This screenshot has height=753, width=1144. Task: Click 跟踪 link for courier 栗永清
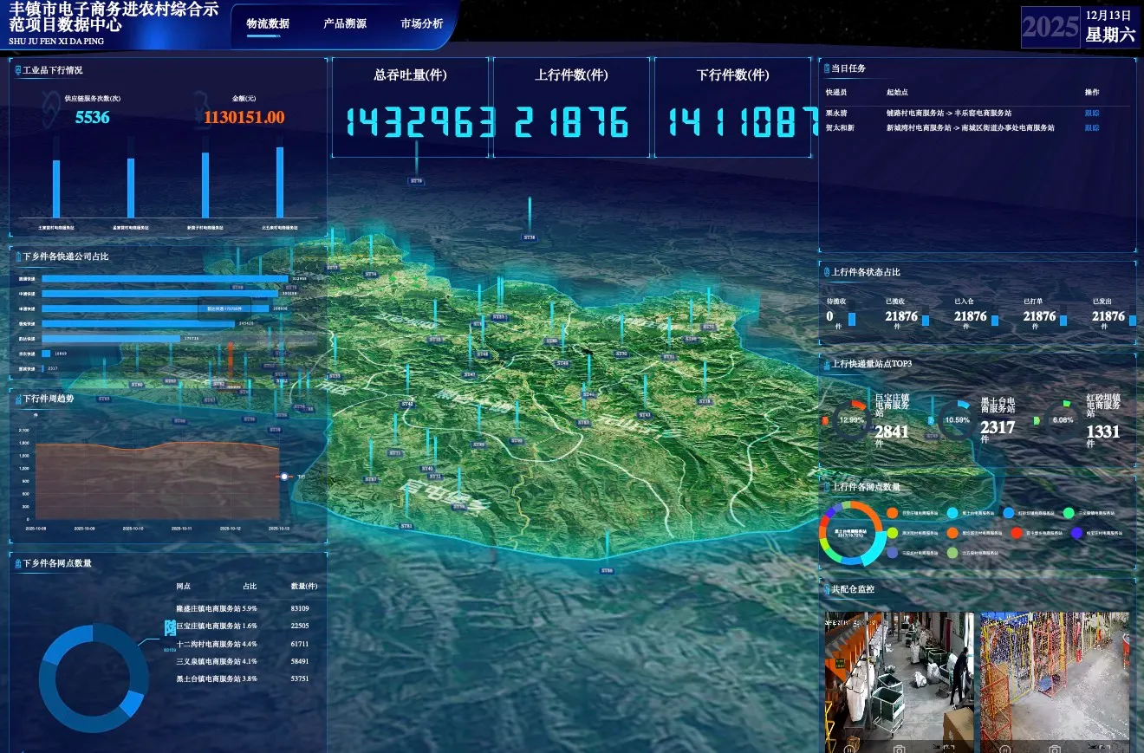(x=1092, y=113)
